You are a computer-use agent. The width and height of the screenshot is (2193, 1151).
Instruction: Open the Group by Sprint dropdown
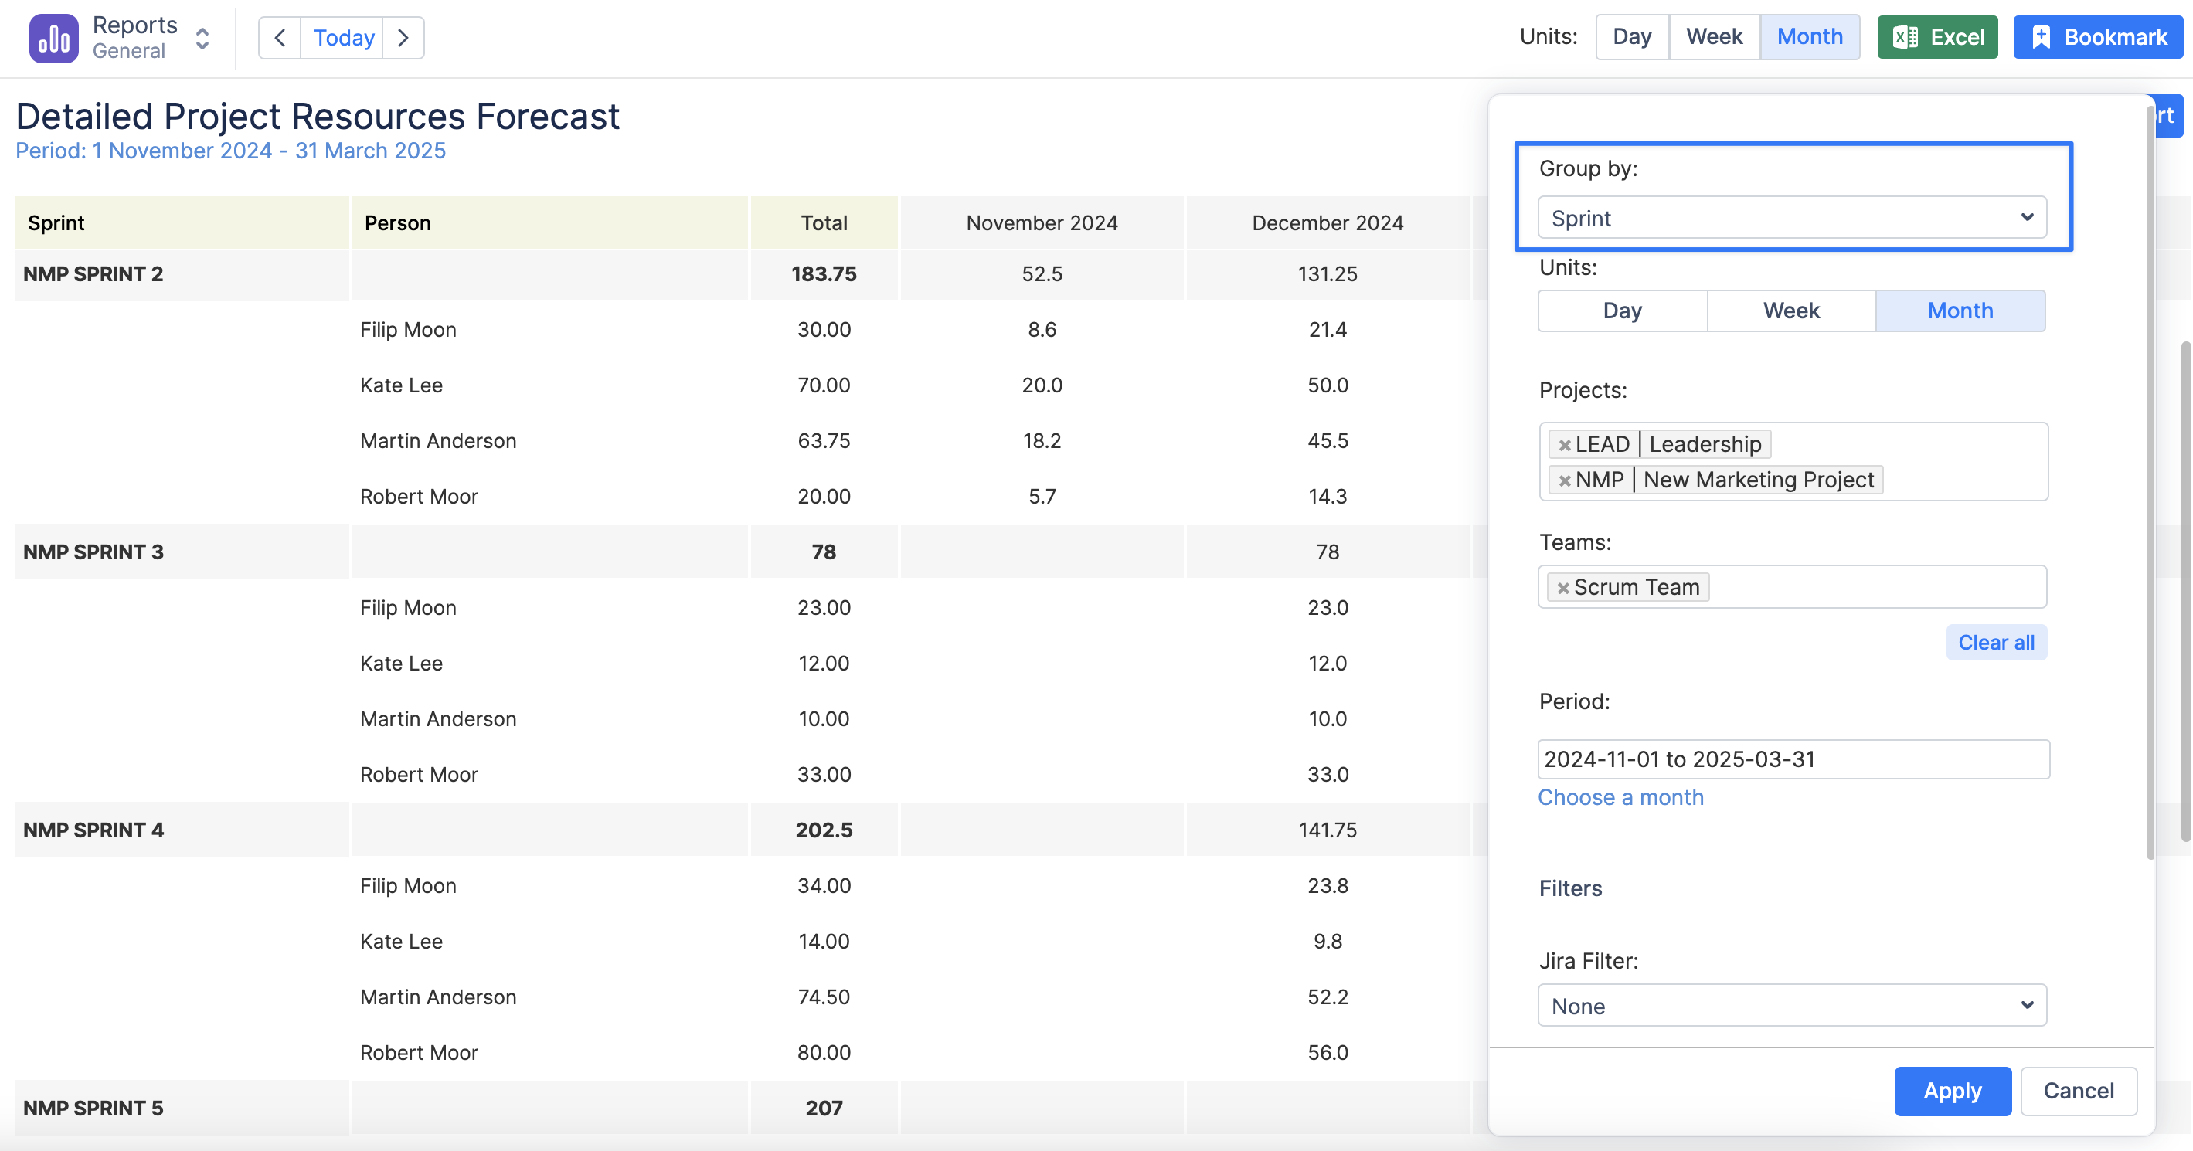(x=1791, y=218)
